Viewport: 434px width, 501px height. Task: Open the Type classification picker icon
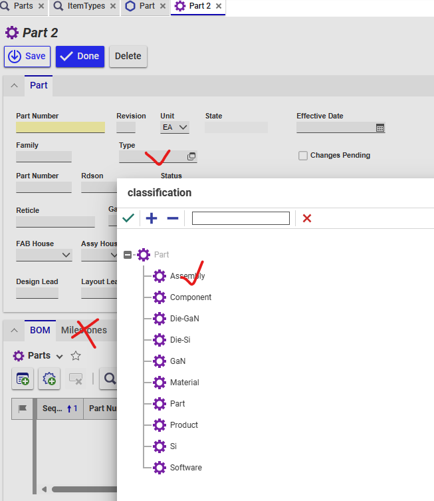tap(191, 156)
